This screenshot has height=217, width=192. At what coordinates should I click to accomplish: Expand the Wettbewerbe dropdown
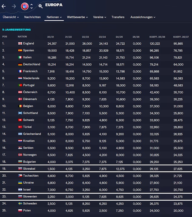77,17
